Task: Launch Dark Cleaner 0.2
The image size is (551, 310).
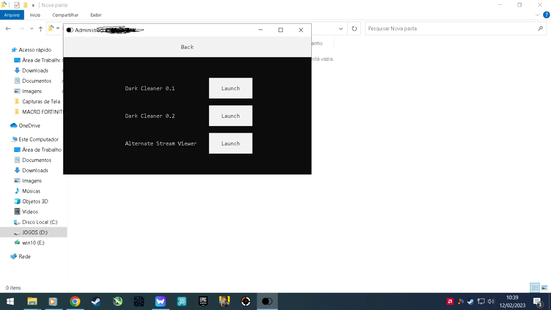Action: (x=230, y=116)
